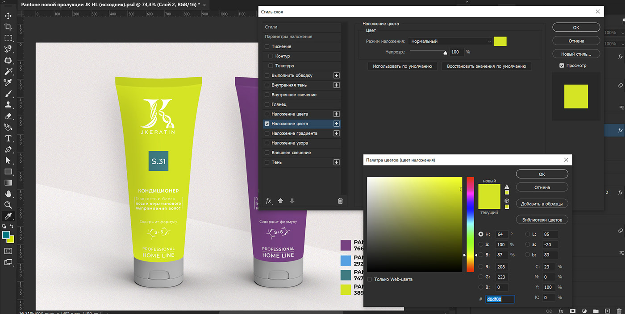Select the Zoom magnifier tool
The image size is (625, 314).
point(8,205)
